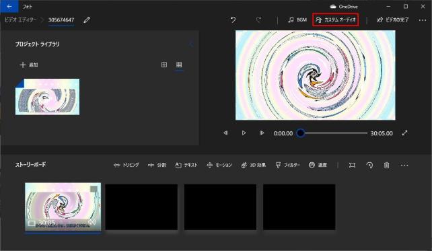Click ビデオの完了 to finish video
The width and height of the screenshot is (432, 251).
(392, 20)
